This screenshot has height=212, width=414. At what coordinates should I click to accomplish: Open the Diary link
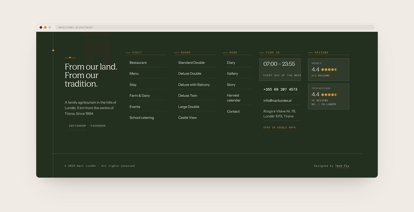[231, 63]
